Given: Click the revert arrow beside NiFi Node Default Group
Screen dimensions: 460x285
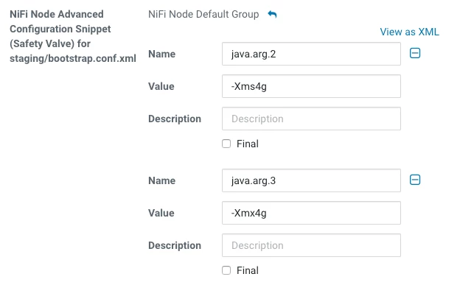Looking at the screenshot, I should point(272,14).
